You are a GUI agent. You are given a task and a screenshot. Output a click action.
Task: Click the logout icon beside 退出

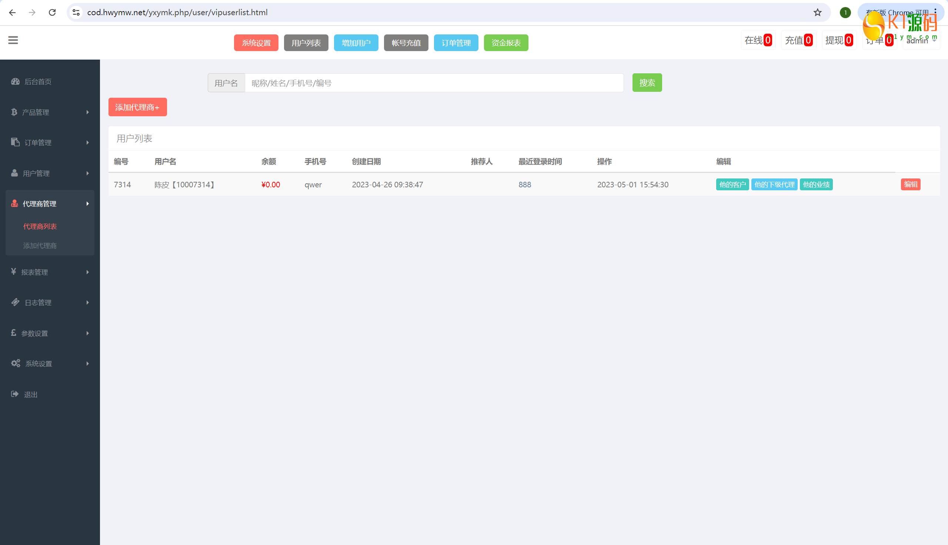15,394
